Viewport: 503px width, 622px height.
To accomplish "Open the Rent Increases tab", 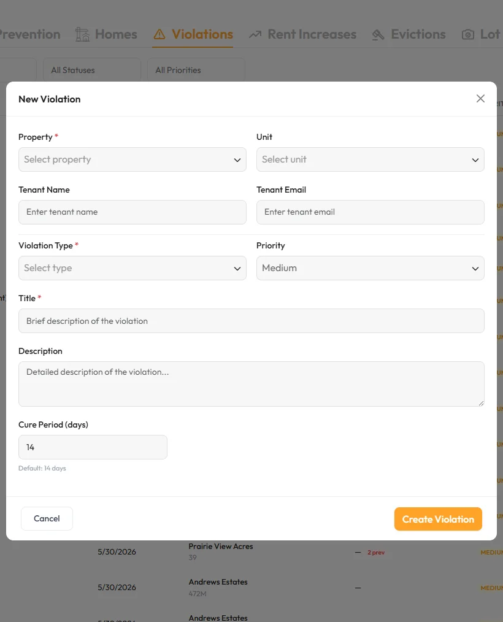I will pos(302,34).
